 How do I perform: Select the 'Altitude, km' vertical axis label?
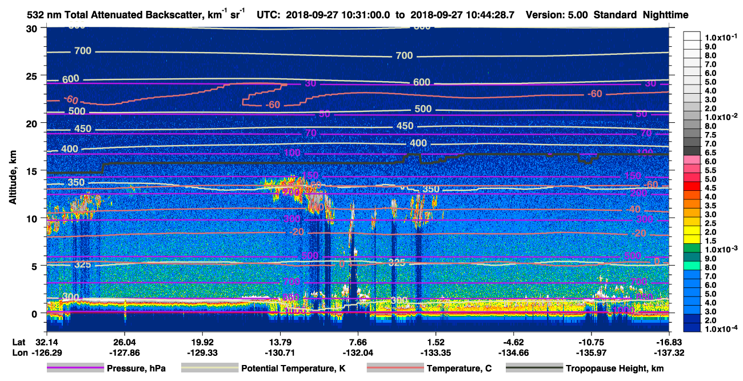coord(13,178)
